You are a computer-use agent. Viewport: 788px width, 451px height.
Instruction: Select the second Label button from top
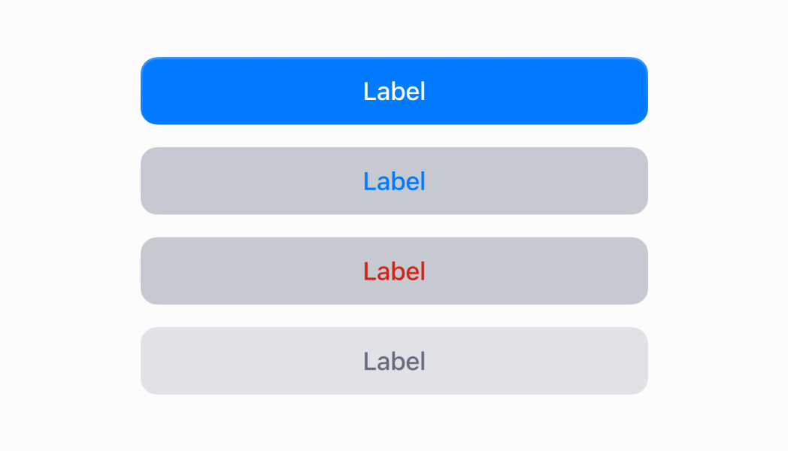tap(394, 181)
